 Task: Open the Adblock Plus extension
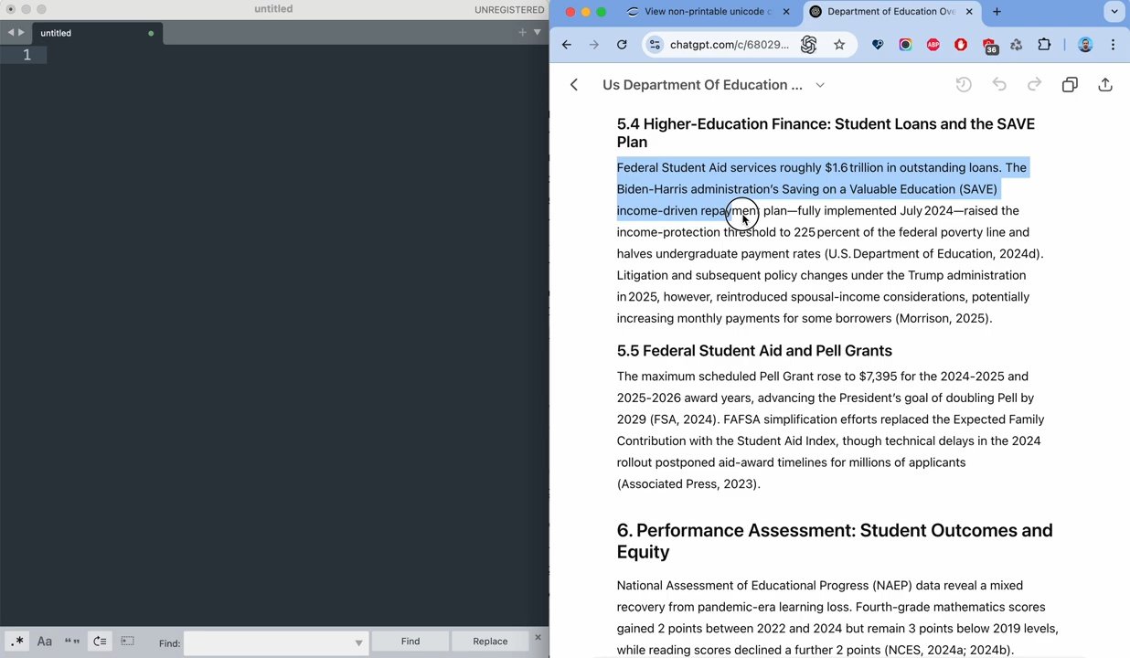pos(933,45)
